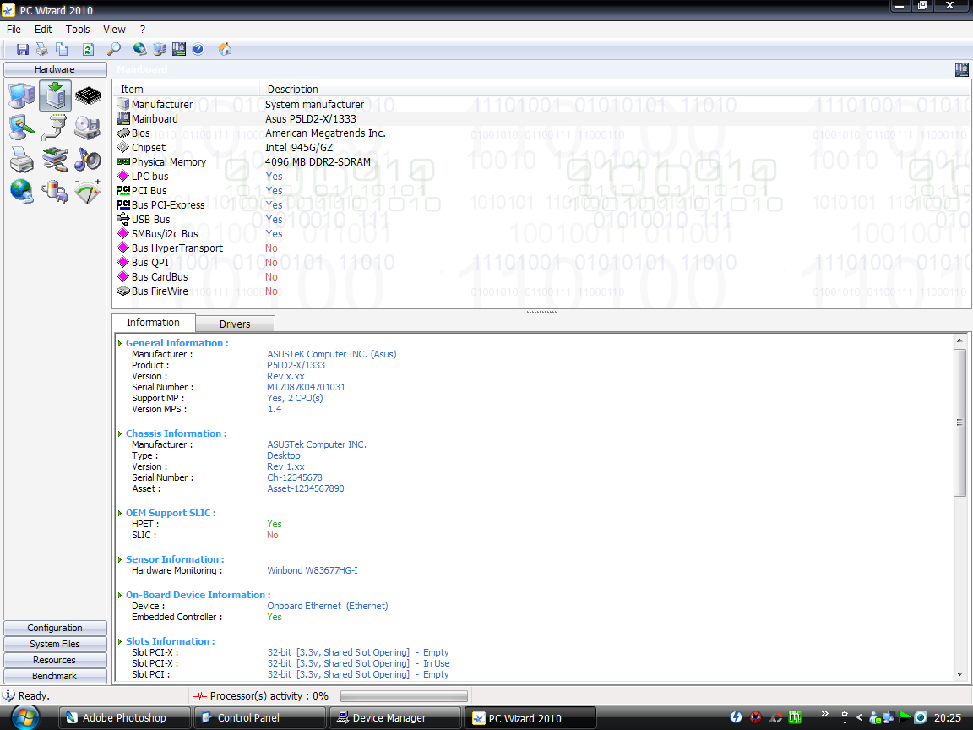The image size is (973, 730).
Task: Click the globe web update toolbar icon
Action: 139,49
